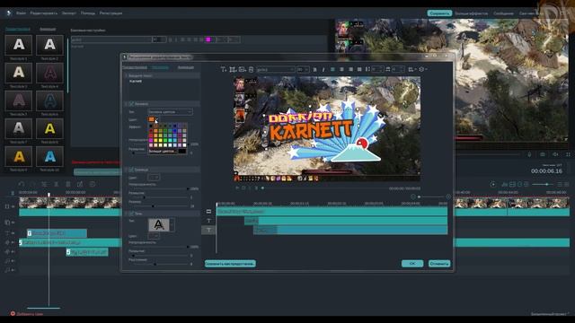Screen dimensions: 575x323
Task: Switch to the third tab in the dialog
Action: pyautogui.click(x=186, y=67)
